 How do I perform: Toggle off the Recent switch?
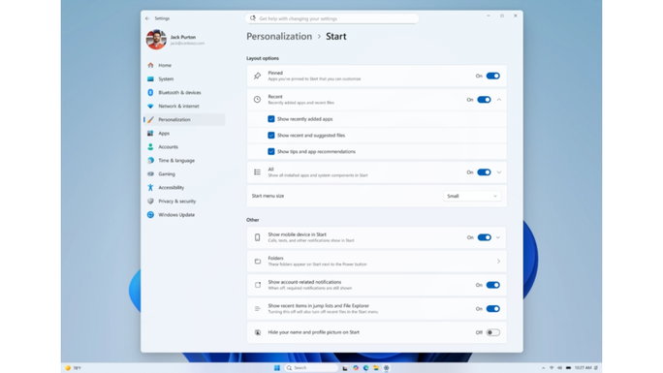point(484,100)
